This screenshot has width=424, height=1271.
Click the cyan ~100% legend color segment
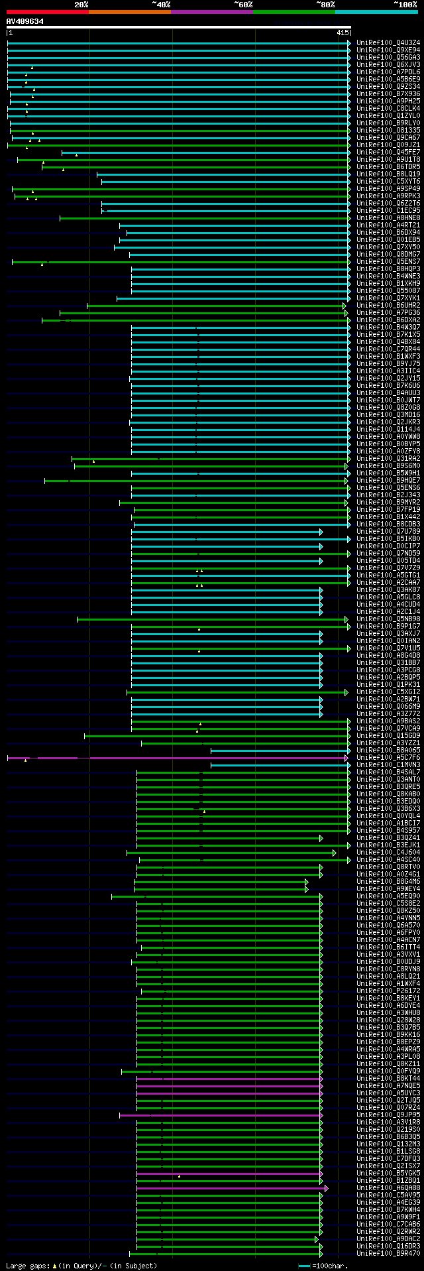[x=376, y=12]
